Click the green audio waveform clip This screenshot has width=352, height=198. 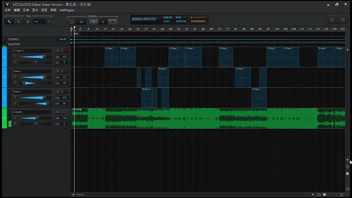tap(208, 118)
